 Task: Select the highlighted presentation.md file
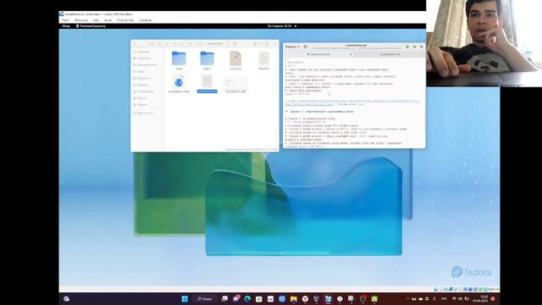click(207, 84)
